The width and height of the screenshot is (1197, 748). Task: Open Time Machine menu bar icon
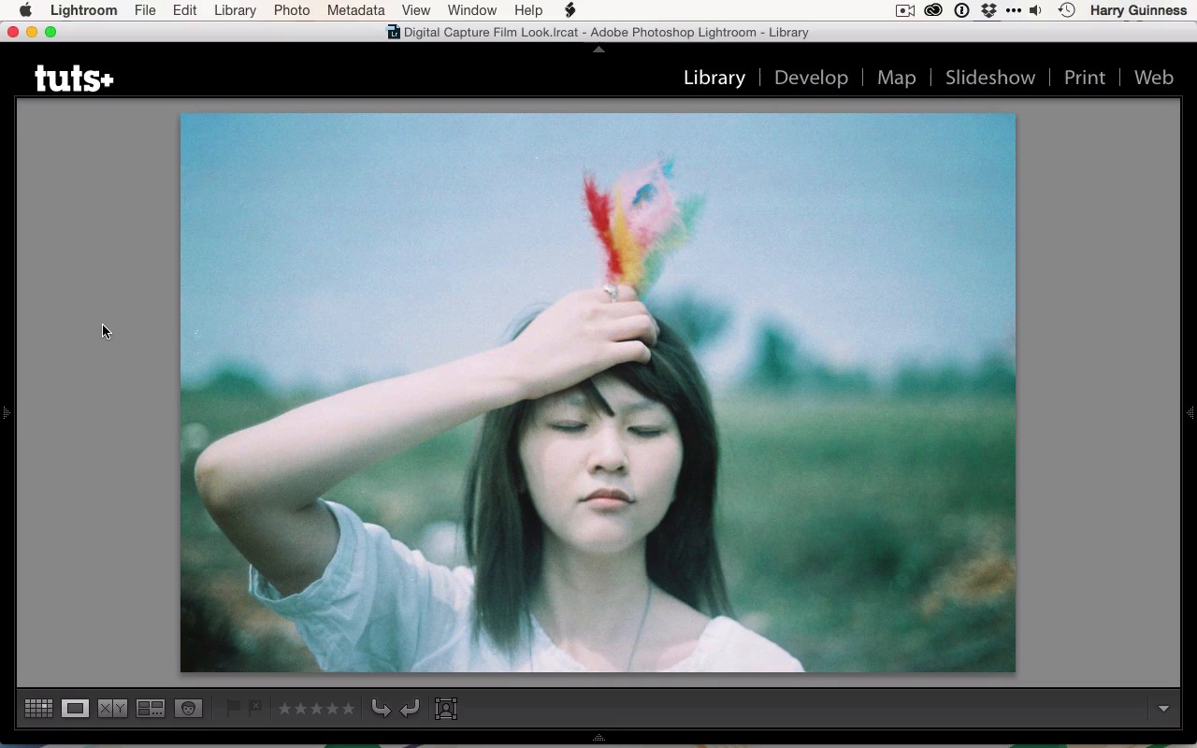point(1066,10)
